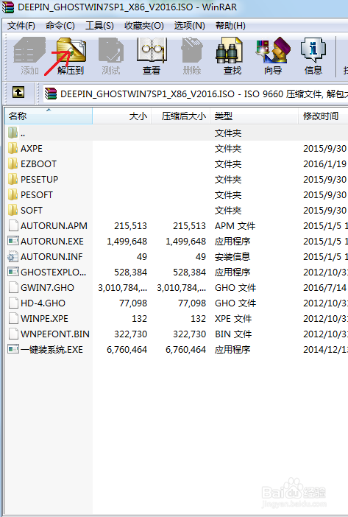Image resolution: width=348 pixels, height=517 pixels.
Task: Select the EZBOOT folder icon
Action: click(13, 164)
